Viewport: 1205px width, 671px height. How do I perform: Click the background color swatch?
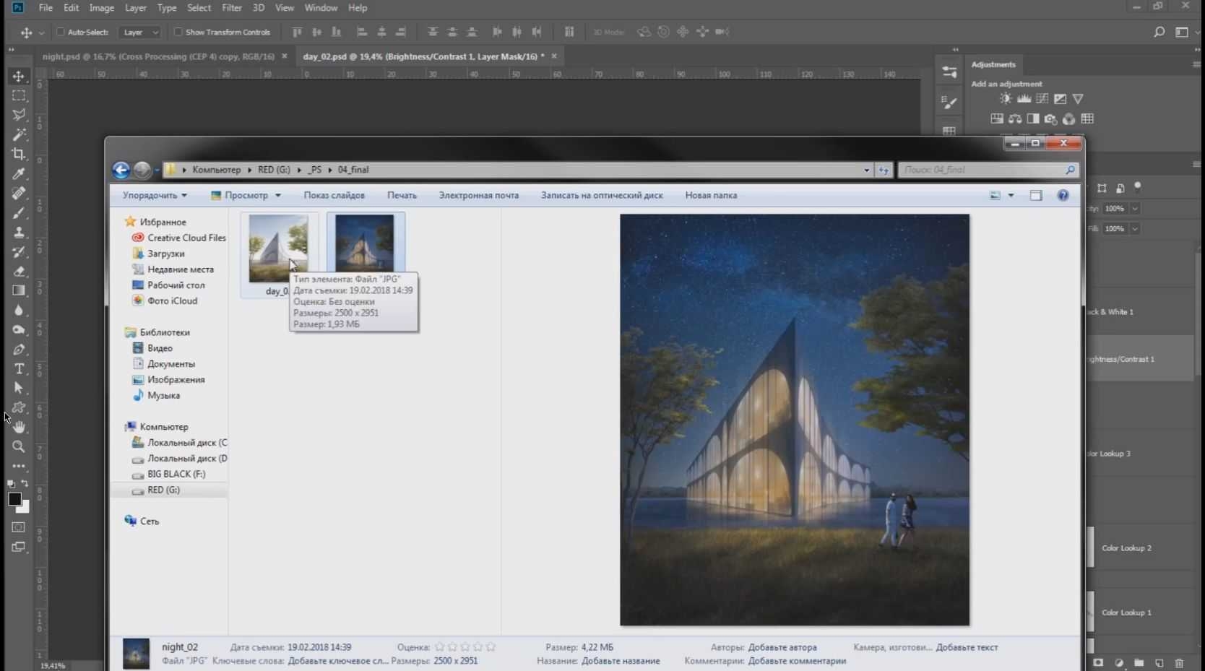(x=25, y=508)
